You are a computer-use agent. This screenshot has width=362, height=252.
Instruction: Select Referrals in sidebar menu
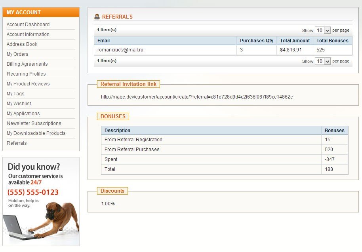(x=17, y=144)
